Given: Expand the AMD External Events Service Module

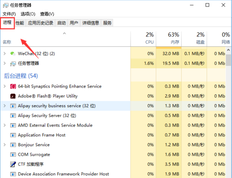Looking at the screenshot, I should tap(5, 125).
